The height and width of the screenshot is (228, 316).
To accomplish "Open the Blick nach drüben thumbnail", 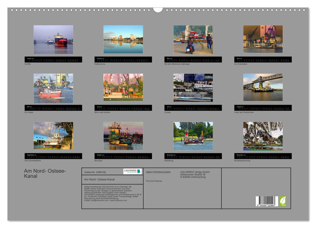I will [x=123, y=87].
